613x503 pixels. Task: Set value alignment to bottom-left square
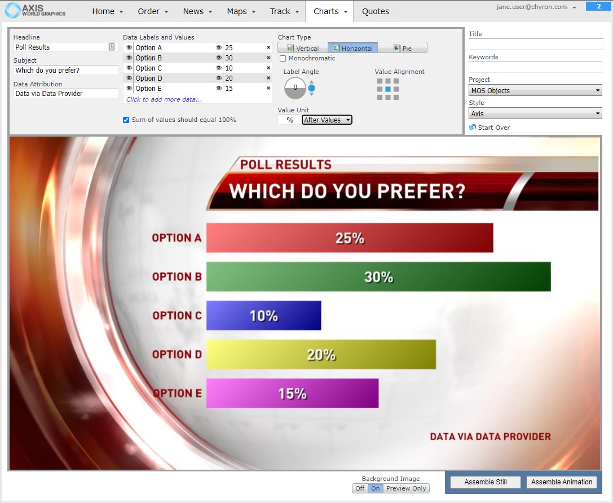(380, 98)
